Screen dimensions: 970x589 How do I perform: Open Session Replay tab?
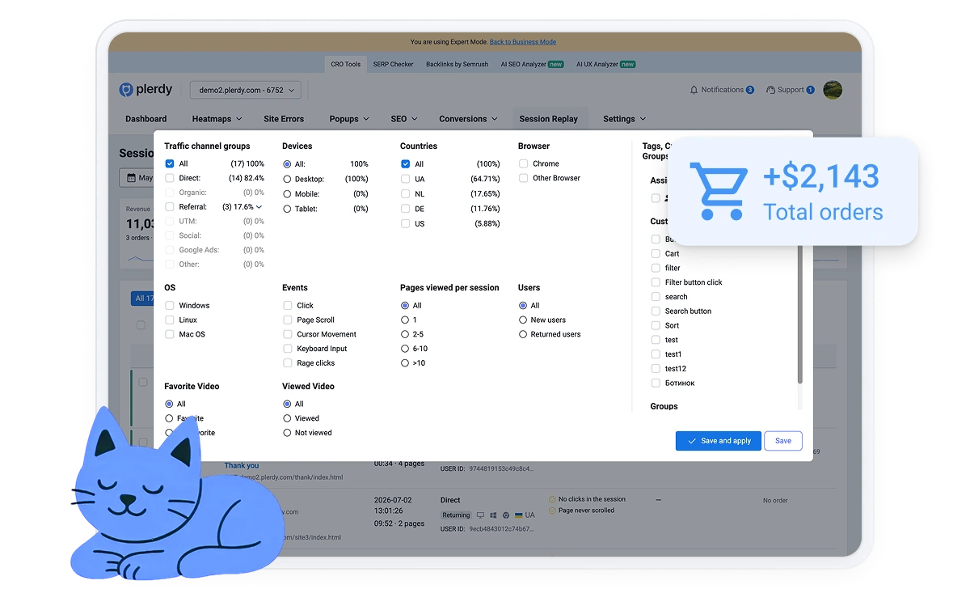coord(549,119)
